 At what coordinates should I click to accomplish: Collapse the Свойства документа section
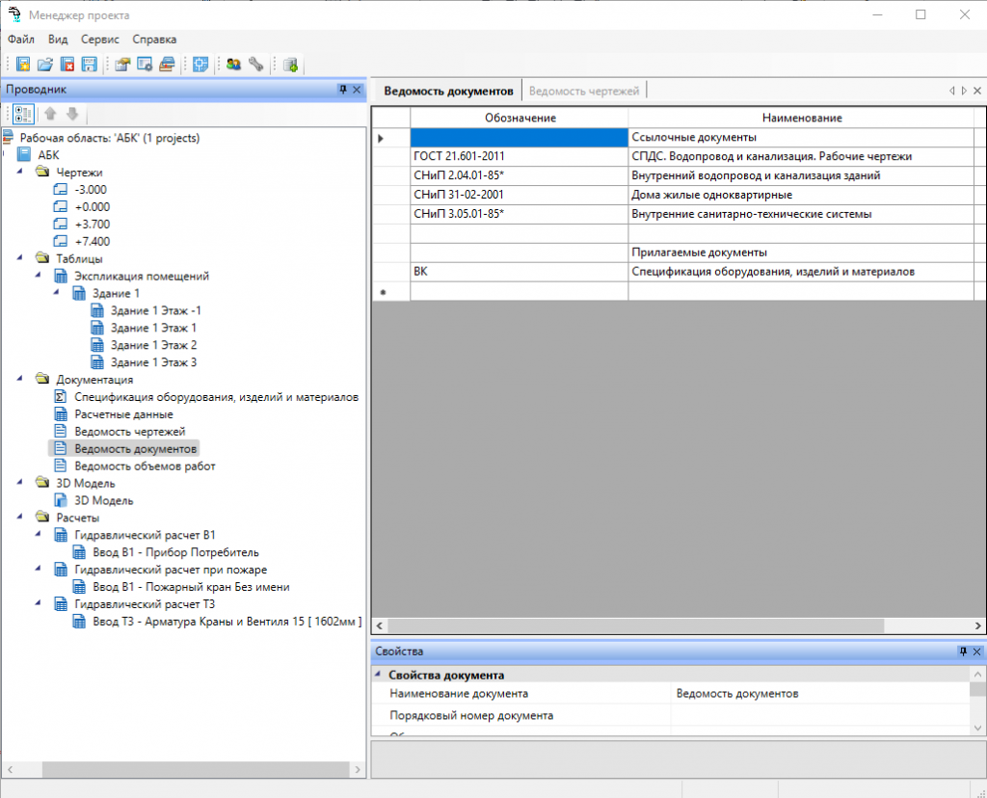coord(377,676)
